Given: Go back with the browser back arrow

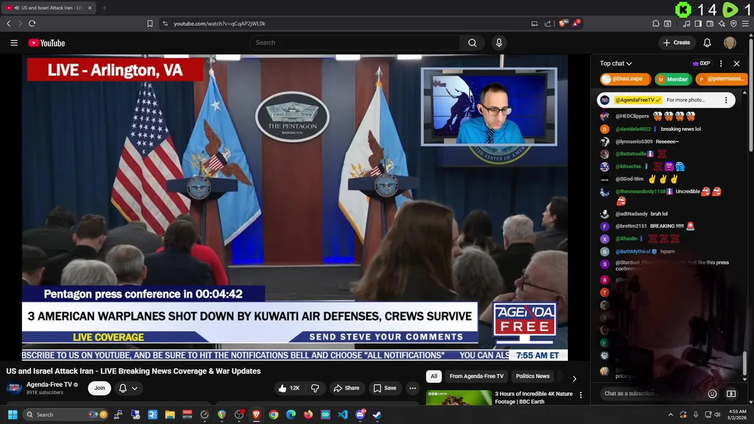Looking at the screenshot, I should click(8, 24).
